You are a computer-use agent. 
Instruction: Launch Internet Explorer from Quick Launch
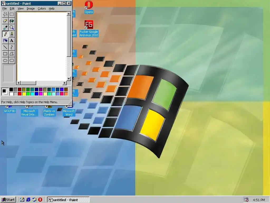tap(28, 200)
